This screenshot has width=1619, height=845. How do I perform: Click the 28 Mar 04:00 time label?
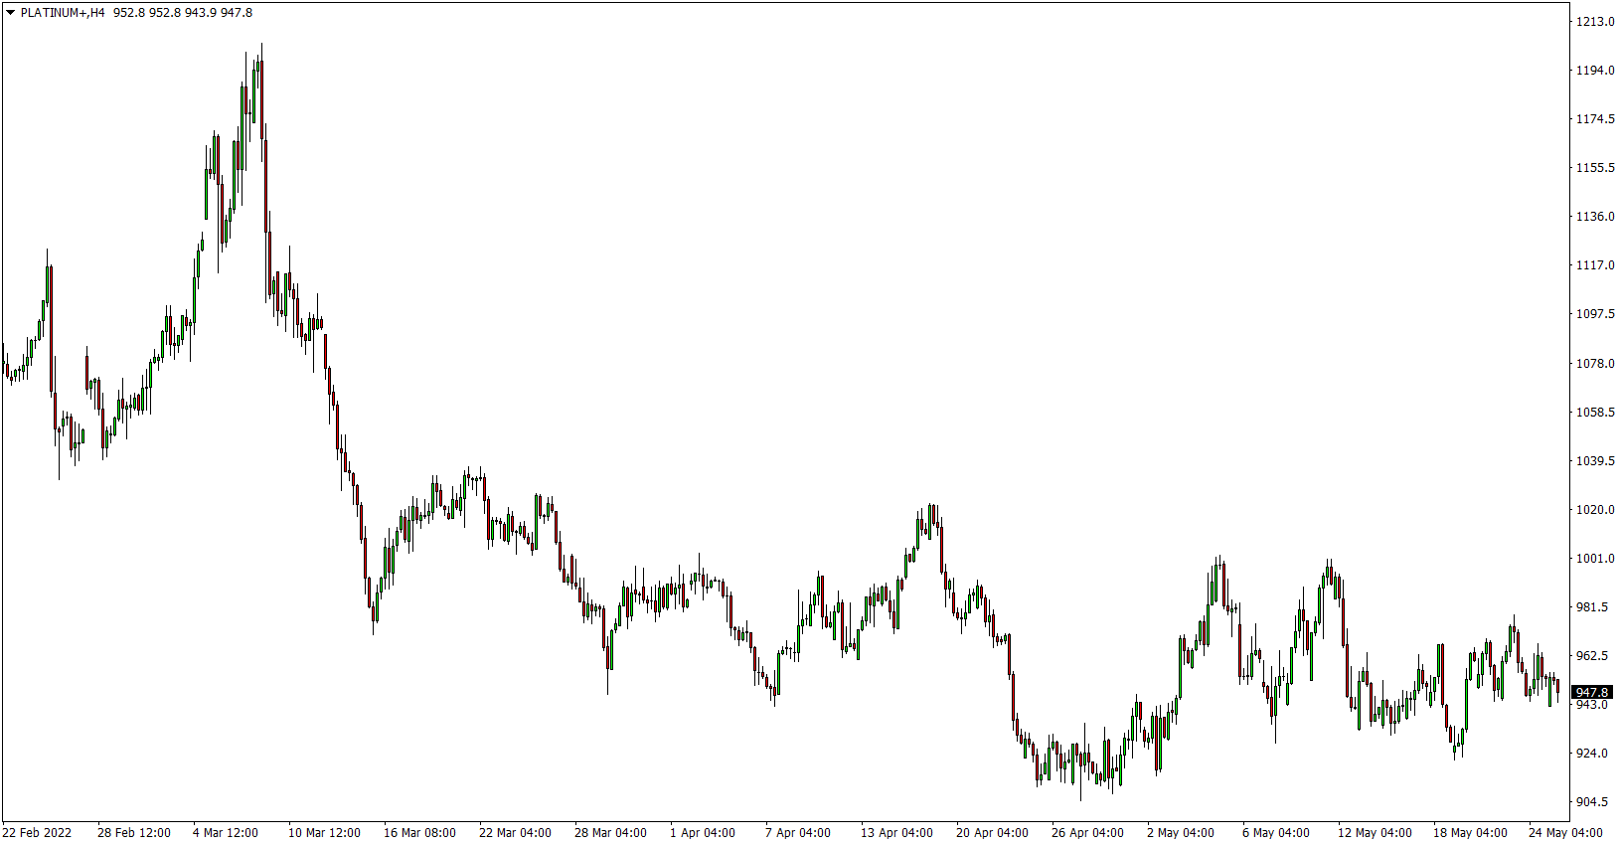click(x=611, y=833)
